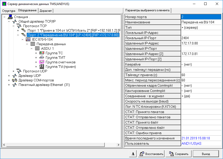
Task: Click the Станция computer icon
Action: click(10, 17)
